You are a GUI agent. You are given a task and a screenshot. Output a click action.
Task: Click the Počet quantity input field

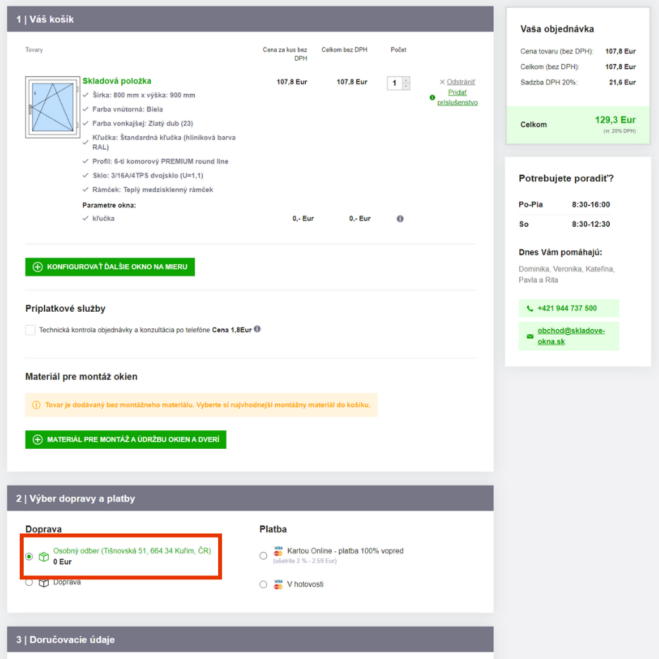[x=395, y=83]
